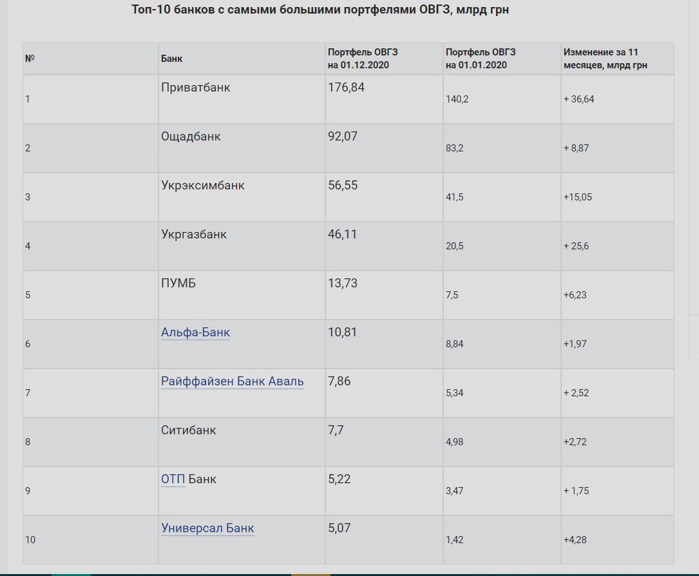Click the value 13,73

(x=342, y=283)
